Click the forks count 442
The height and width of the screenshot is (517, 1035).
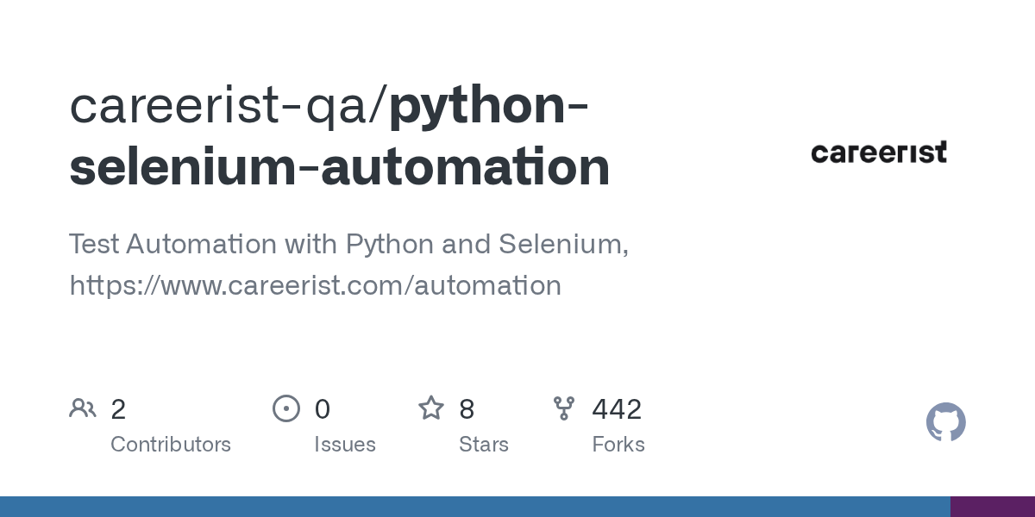click(617, 409)
